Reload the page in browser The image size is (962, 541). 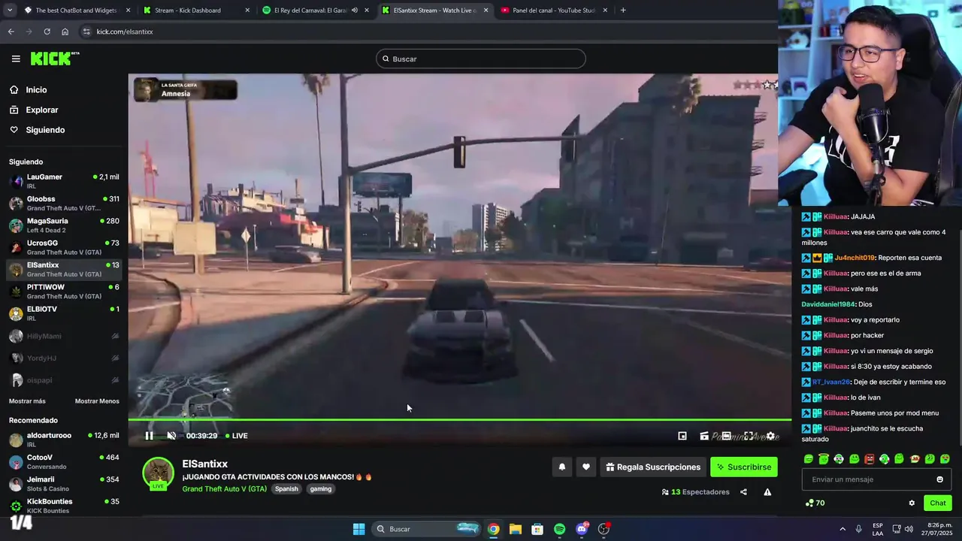click(47, 32)
